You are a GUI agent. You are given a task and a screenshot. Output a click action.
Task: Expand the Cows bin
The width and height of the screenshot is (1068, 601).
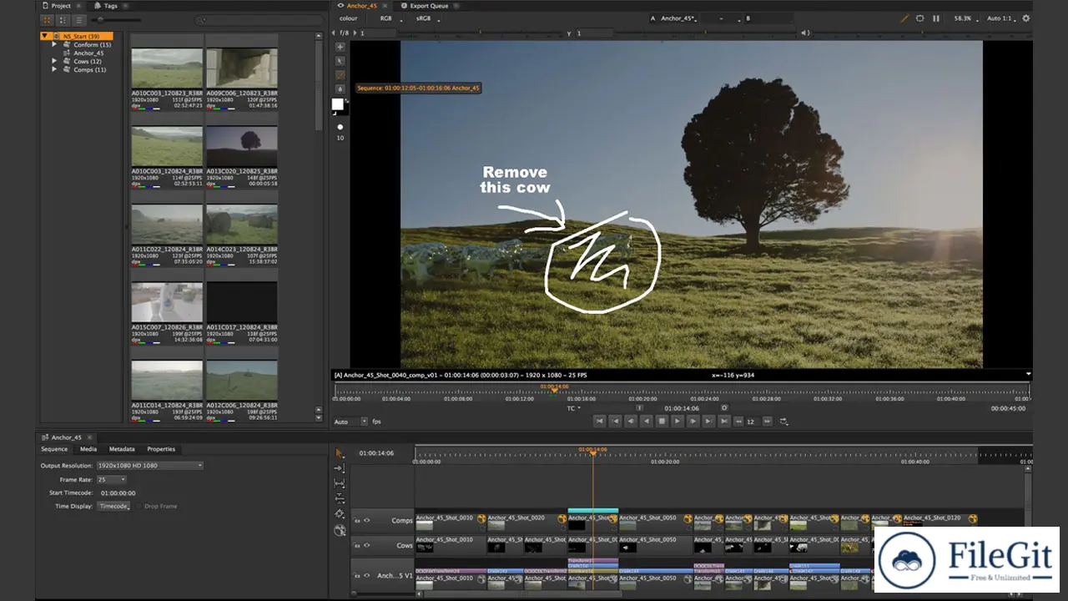(x=55, y=61)
